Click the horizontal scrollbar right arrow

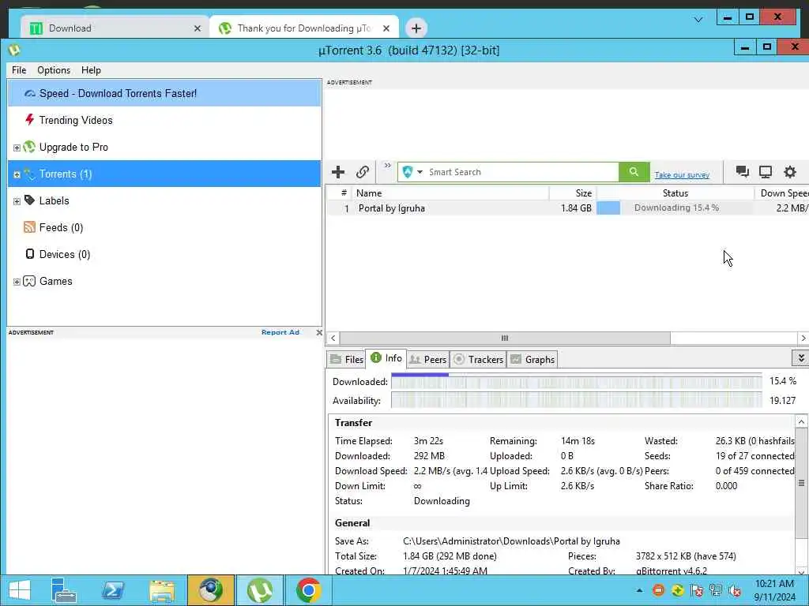point(803,338)
